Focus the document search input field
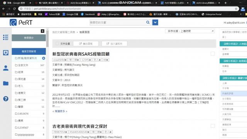 coord(117,22)
